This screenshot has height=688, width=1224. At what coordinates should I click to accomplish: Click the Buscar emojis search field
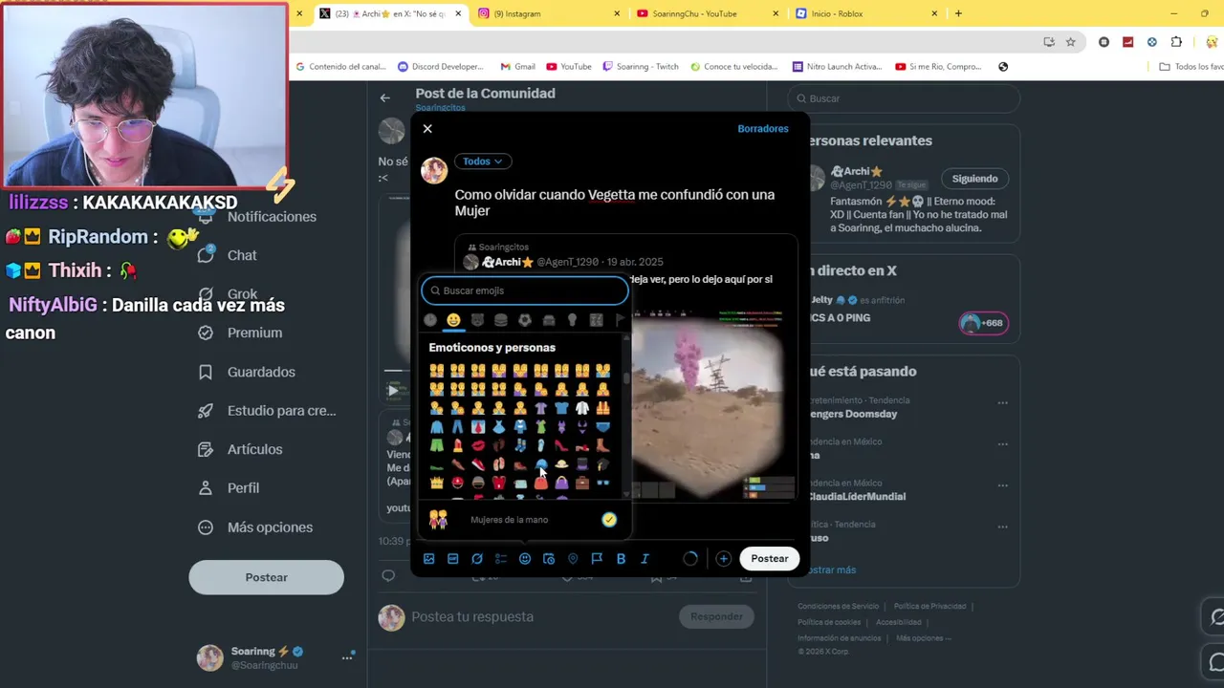coord(525,290)
